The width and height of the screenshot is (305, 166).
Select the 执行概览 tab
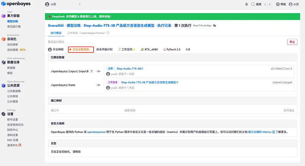[x=56, y=33]
